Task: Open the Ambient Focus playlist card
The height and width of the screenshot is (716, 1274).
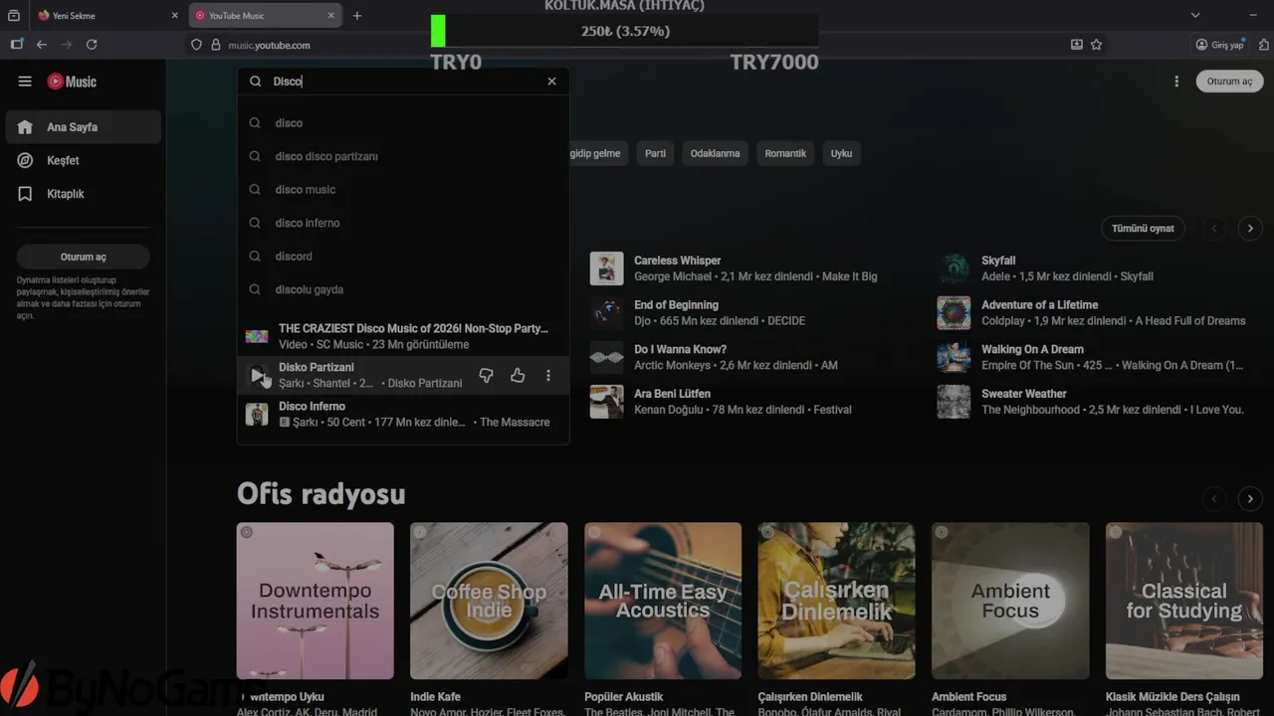Action: (1010, 601)
